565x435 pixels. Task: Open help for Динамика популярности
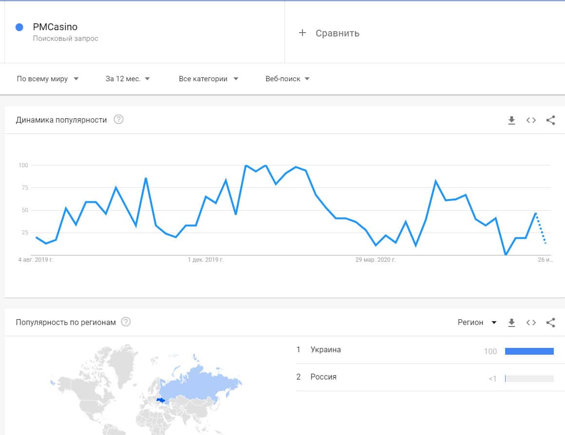click(118, 120)
